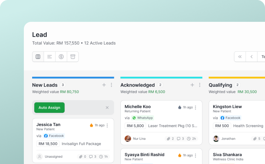Image resolution: width=265 pixels, height=164 pixels.
Task: Click the WhatsApp source tag on Michelle Koo card
Action: click(x=142, y=118)
